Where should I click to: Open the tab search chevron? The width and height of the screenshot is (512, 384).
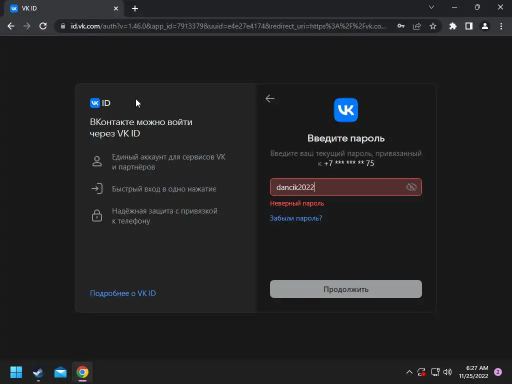point(431,7)
